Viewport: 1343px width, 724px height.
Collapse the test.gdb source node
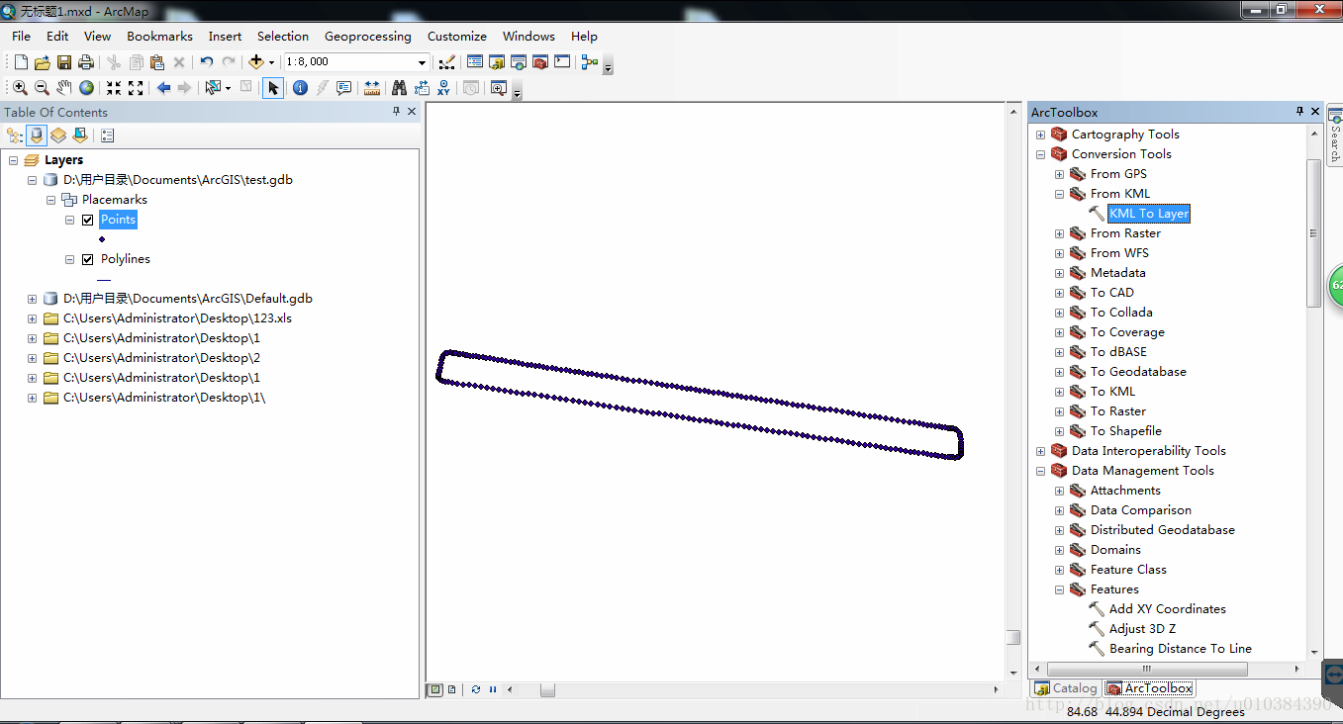pos(32,180)
